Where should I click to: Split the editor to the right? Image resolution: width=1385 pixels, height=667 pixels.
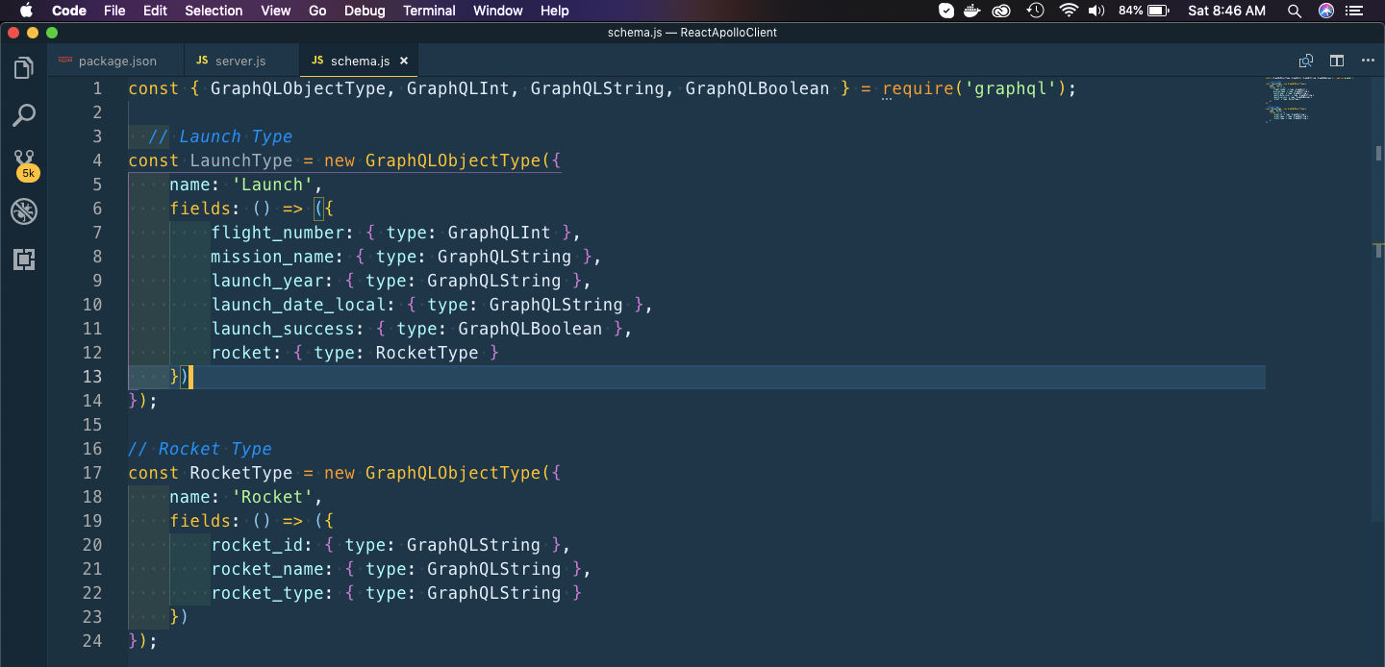(x=1337, y=61)
